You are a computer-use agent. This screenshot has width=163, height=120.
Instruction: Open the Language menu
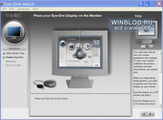23,9
